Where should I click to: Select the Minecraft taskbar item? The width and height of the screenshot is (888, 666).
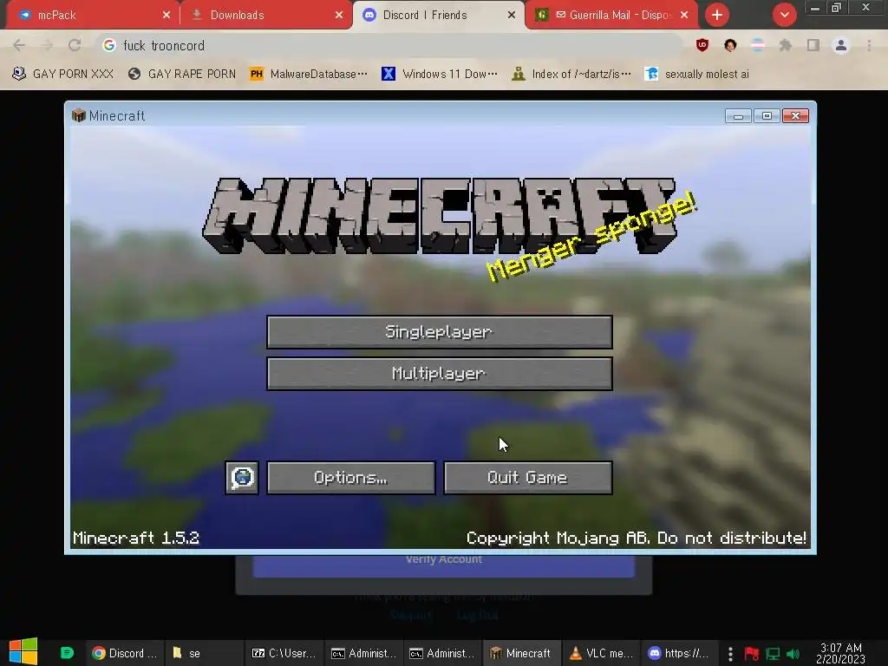pos(521,653)
